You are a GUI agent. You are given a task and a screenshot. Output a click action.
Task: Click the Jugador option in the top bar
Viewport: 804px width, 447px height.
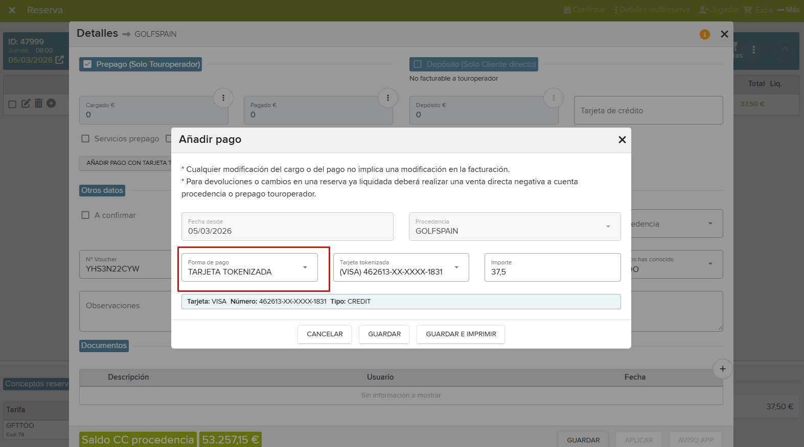(x=719, y=10)
